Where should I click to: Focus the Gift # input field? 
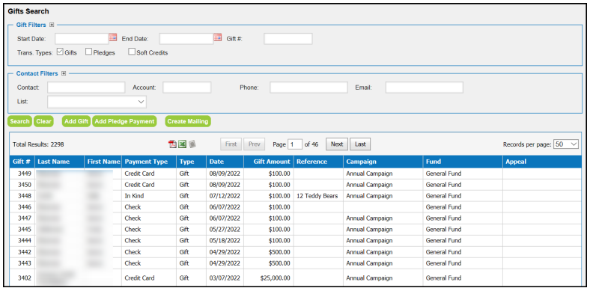[x=288, y=39]
